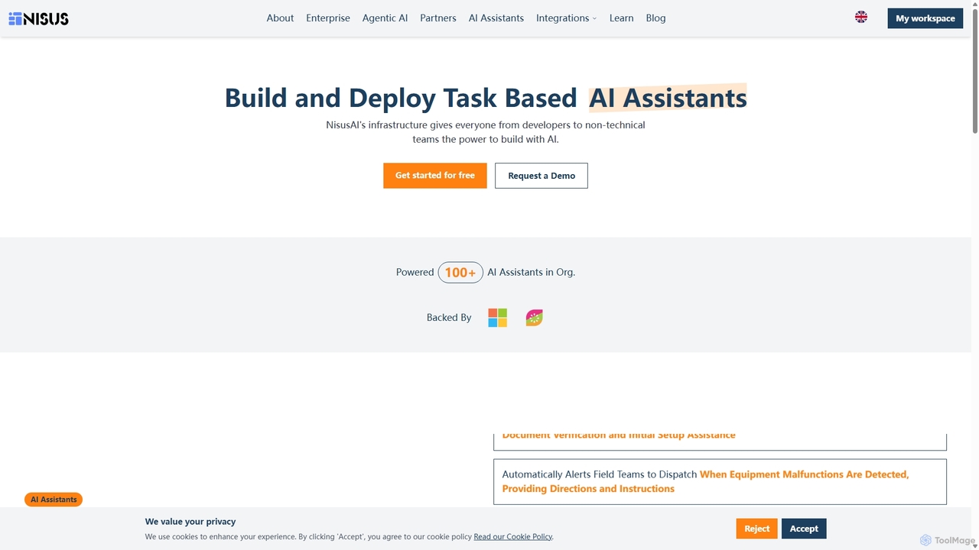Open the Learn page
The image size is (979, 550).
tap(621, 18)
